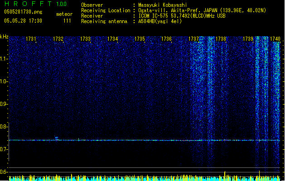Click the 0.8 kHz axis label
This screenshot has height=181, width=285.
4,127
